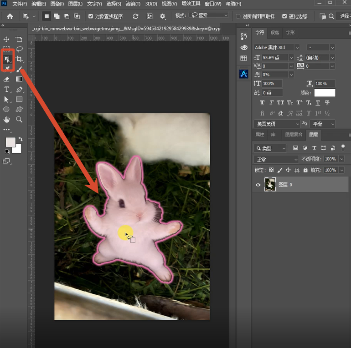Viewport: 351px width, 348px height.
Task: Select the Crop tool
Action: point(19,59)
